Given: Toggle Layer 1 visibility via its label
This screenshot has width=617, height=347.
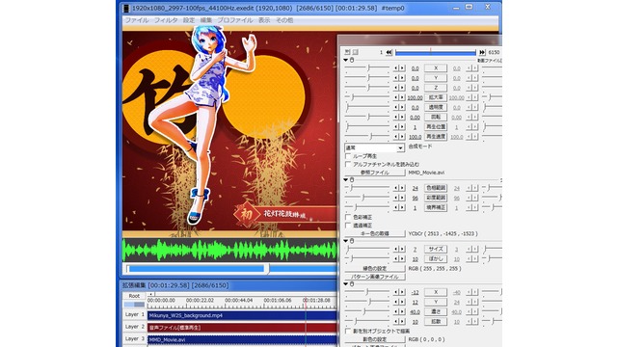Looking at the screenshot, I should click(x=135, y=315).
